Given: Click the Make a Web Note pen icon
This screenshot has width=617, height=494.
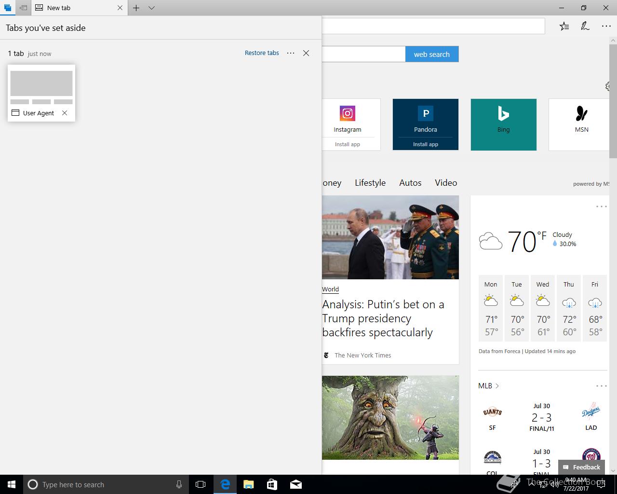Looking at the screenshot, I should point(585,26).
